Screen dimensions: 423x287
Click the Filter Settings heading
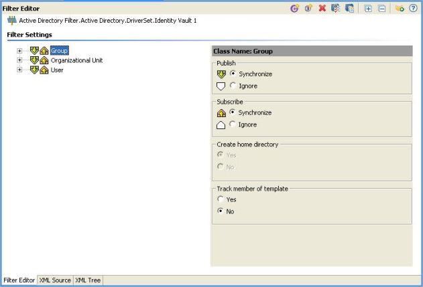tap(29, 35)
